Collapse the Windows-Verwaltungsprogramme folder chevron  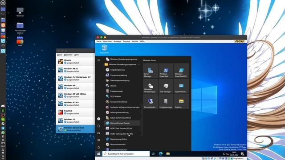coord(138,64)
